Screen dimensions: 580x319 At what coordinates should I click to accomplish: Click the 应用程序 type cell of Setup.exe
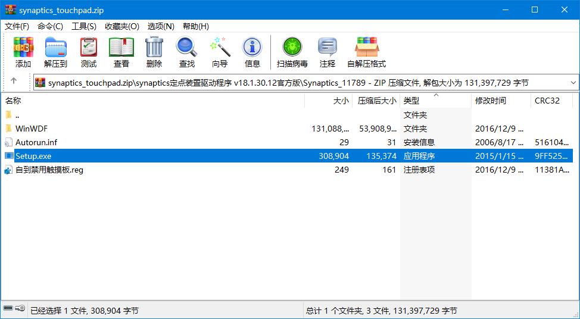(419, 156)
